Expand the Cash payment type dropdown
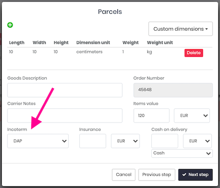 [x=182, y=153]
